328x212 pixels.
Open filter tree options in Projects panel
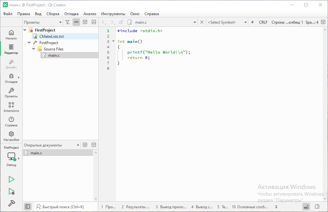(x=67, y=22)
